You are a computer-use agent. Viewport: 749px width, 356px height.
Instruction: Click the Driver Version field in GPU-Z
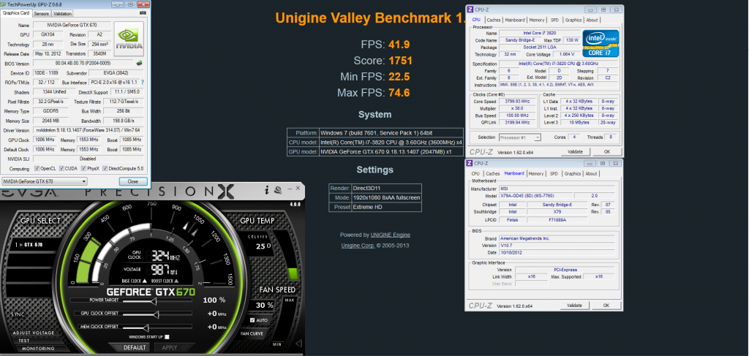tap(88, 130)
